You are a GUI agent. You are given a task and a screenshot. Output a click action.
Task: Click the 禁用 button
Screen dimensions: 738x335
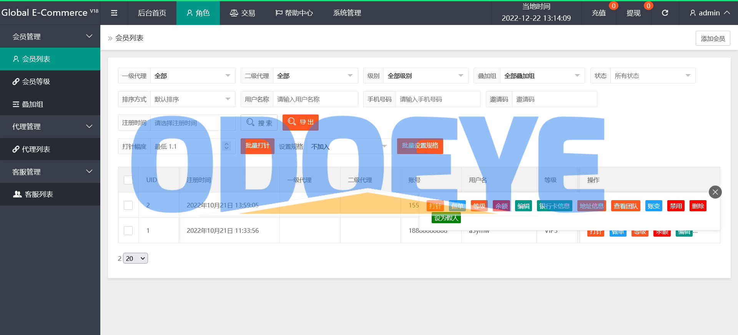click(x=676, y=206)
